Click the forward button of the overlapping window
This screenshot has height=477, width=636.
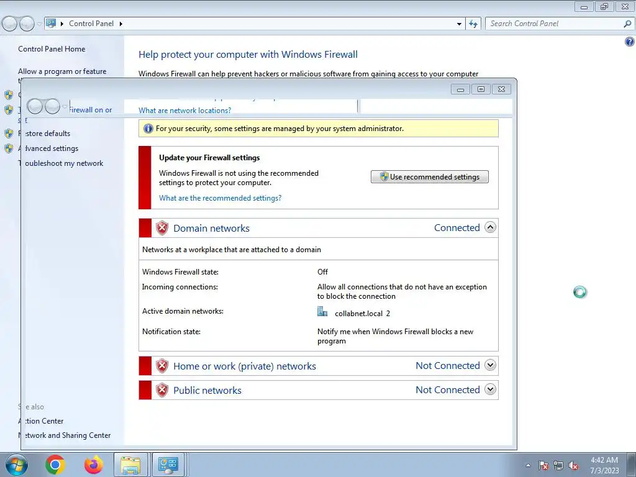[x=52, y=106]
